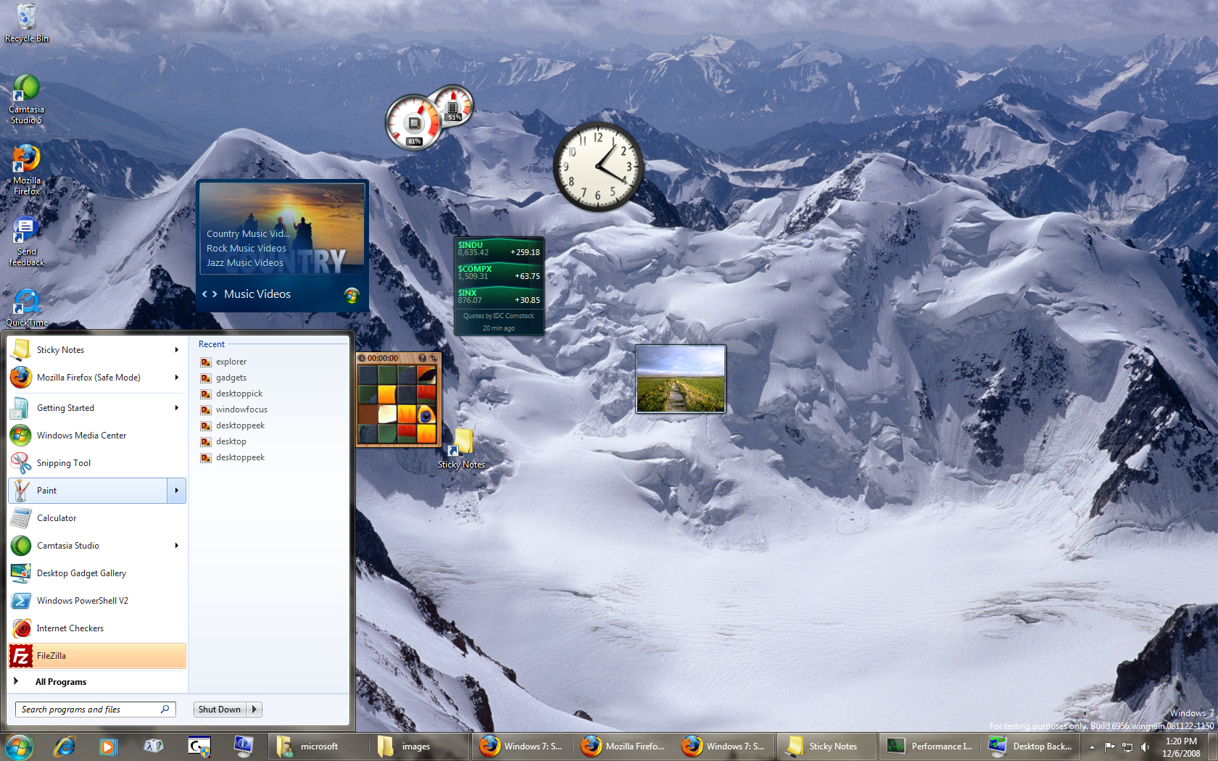Launch Windows Media Center from Start menu
This screenshot has height=761, width=1218.
pyautogui.click(x=97, y=436)
